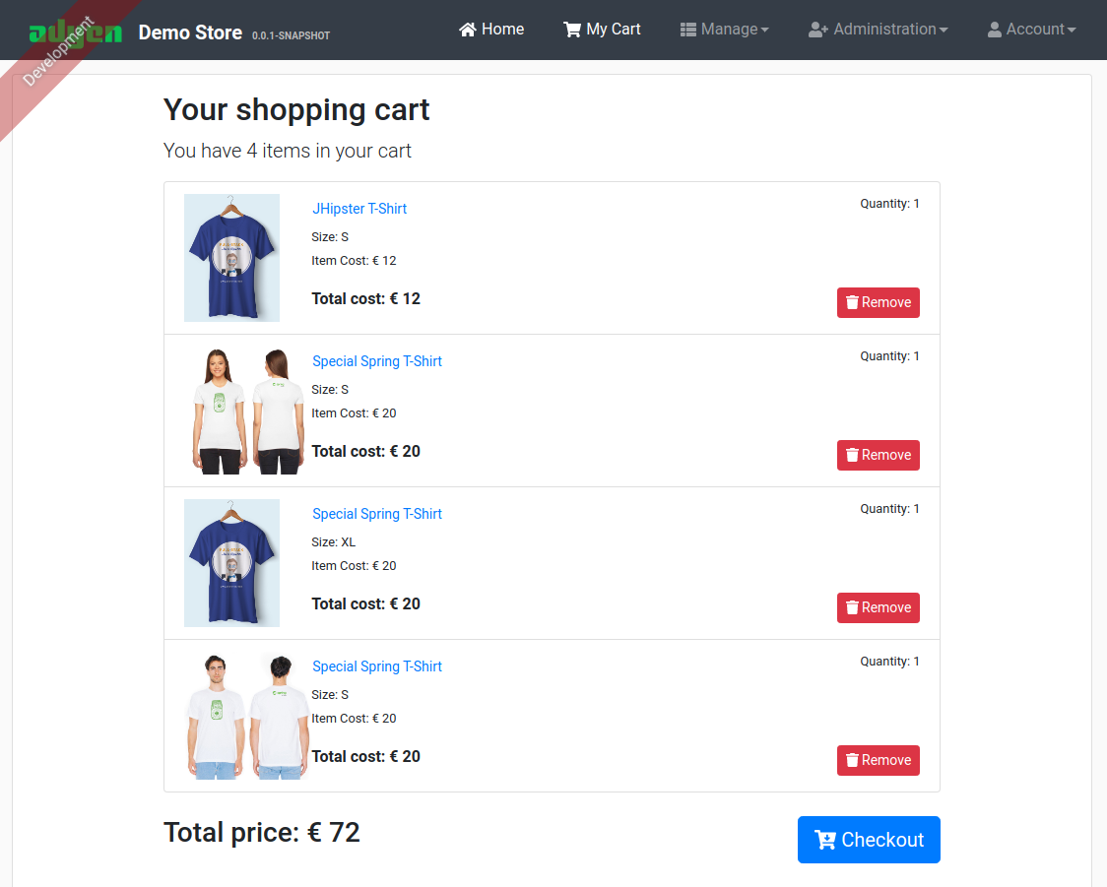
Task: Expand the Account dropdown menu
Action: click(x=1031, y=30)
